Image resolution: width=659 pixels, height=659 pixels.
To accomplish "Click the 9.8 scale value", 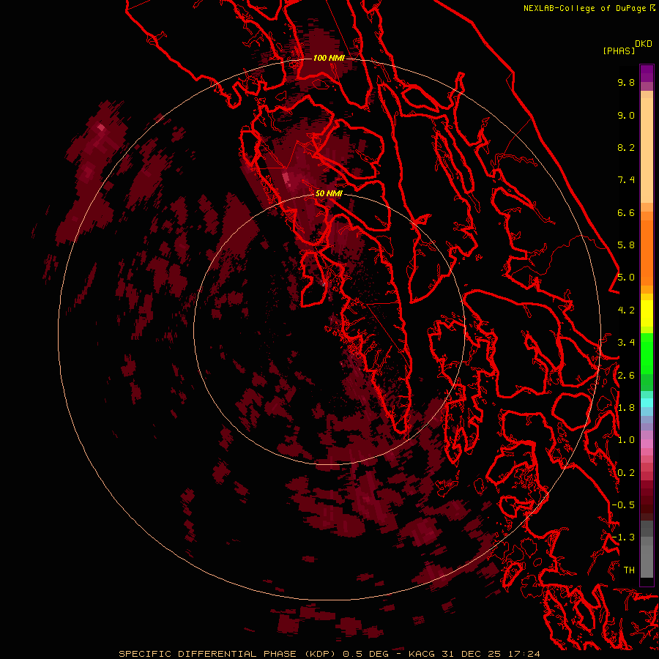I will 626,82.
